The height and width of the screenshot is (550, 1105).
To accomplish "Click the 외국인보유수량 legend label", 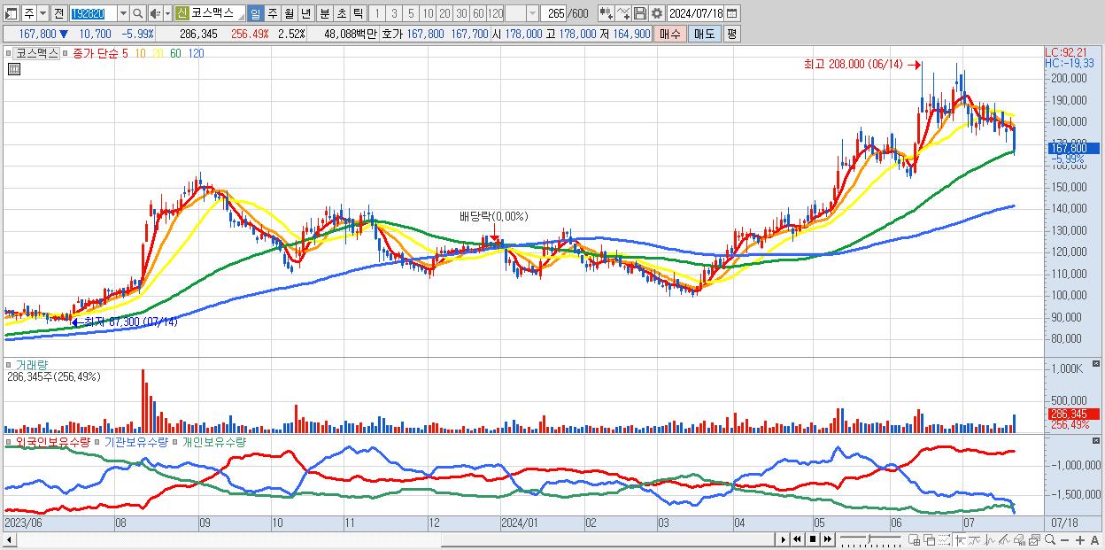I will point(52,441).
